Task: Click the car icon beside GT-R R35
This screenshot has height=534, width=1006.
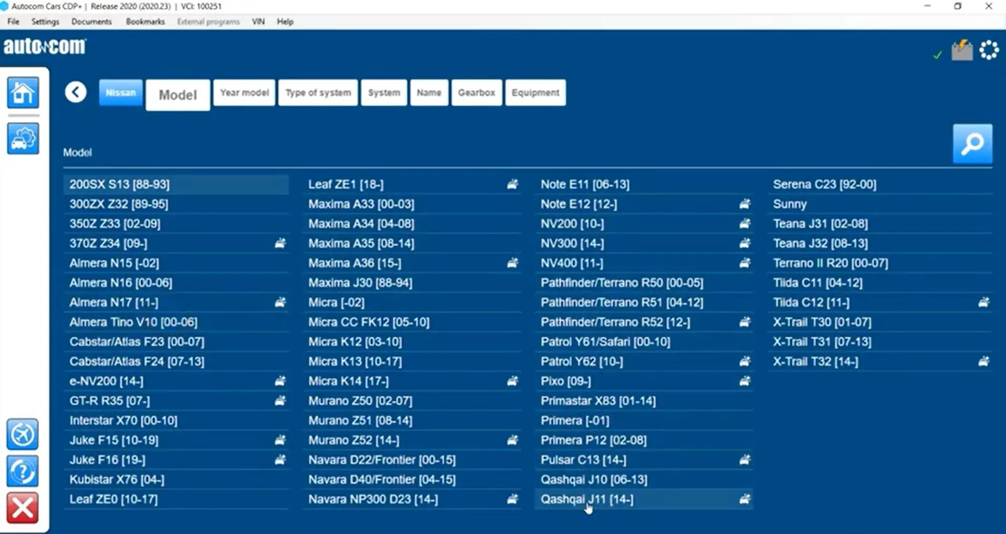Action: (x=280, y=401)
